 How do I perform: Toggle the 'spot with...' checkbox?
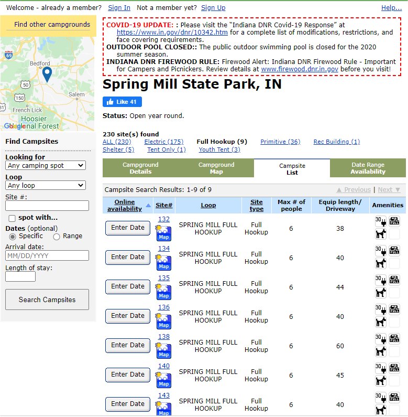pos(12,218)
